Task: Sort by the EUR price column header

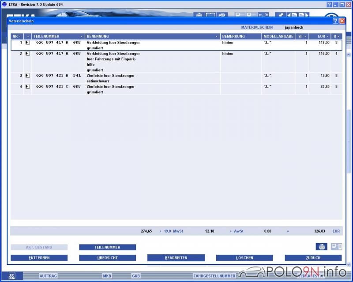Action: tap(319, 36)
